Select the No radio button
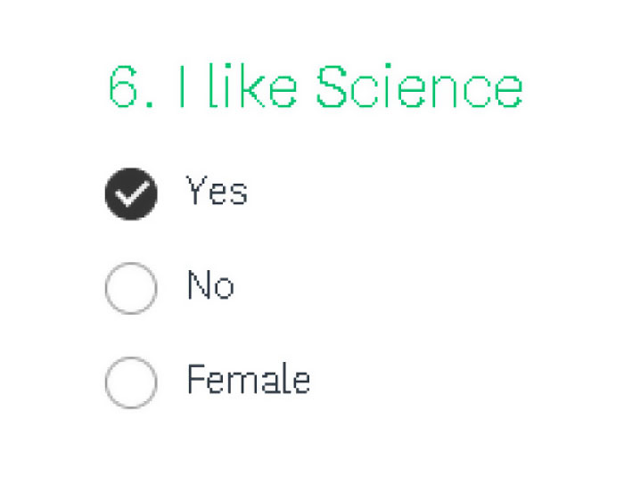 [x=131, y=288]
